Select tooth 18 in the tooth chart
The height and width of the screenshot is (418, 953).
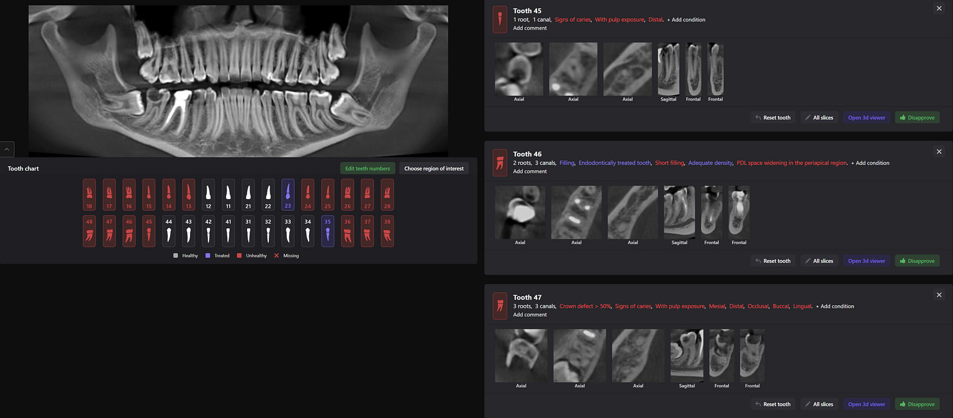click(x=89, y=194)
